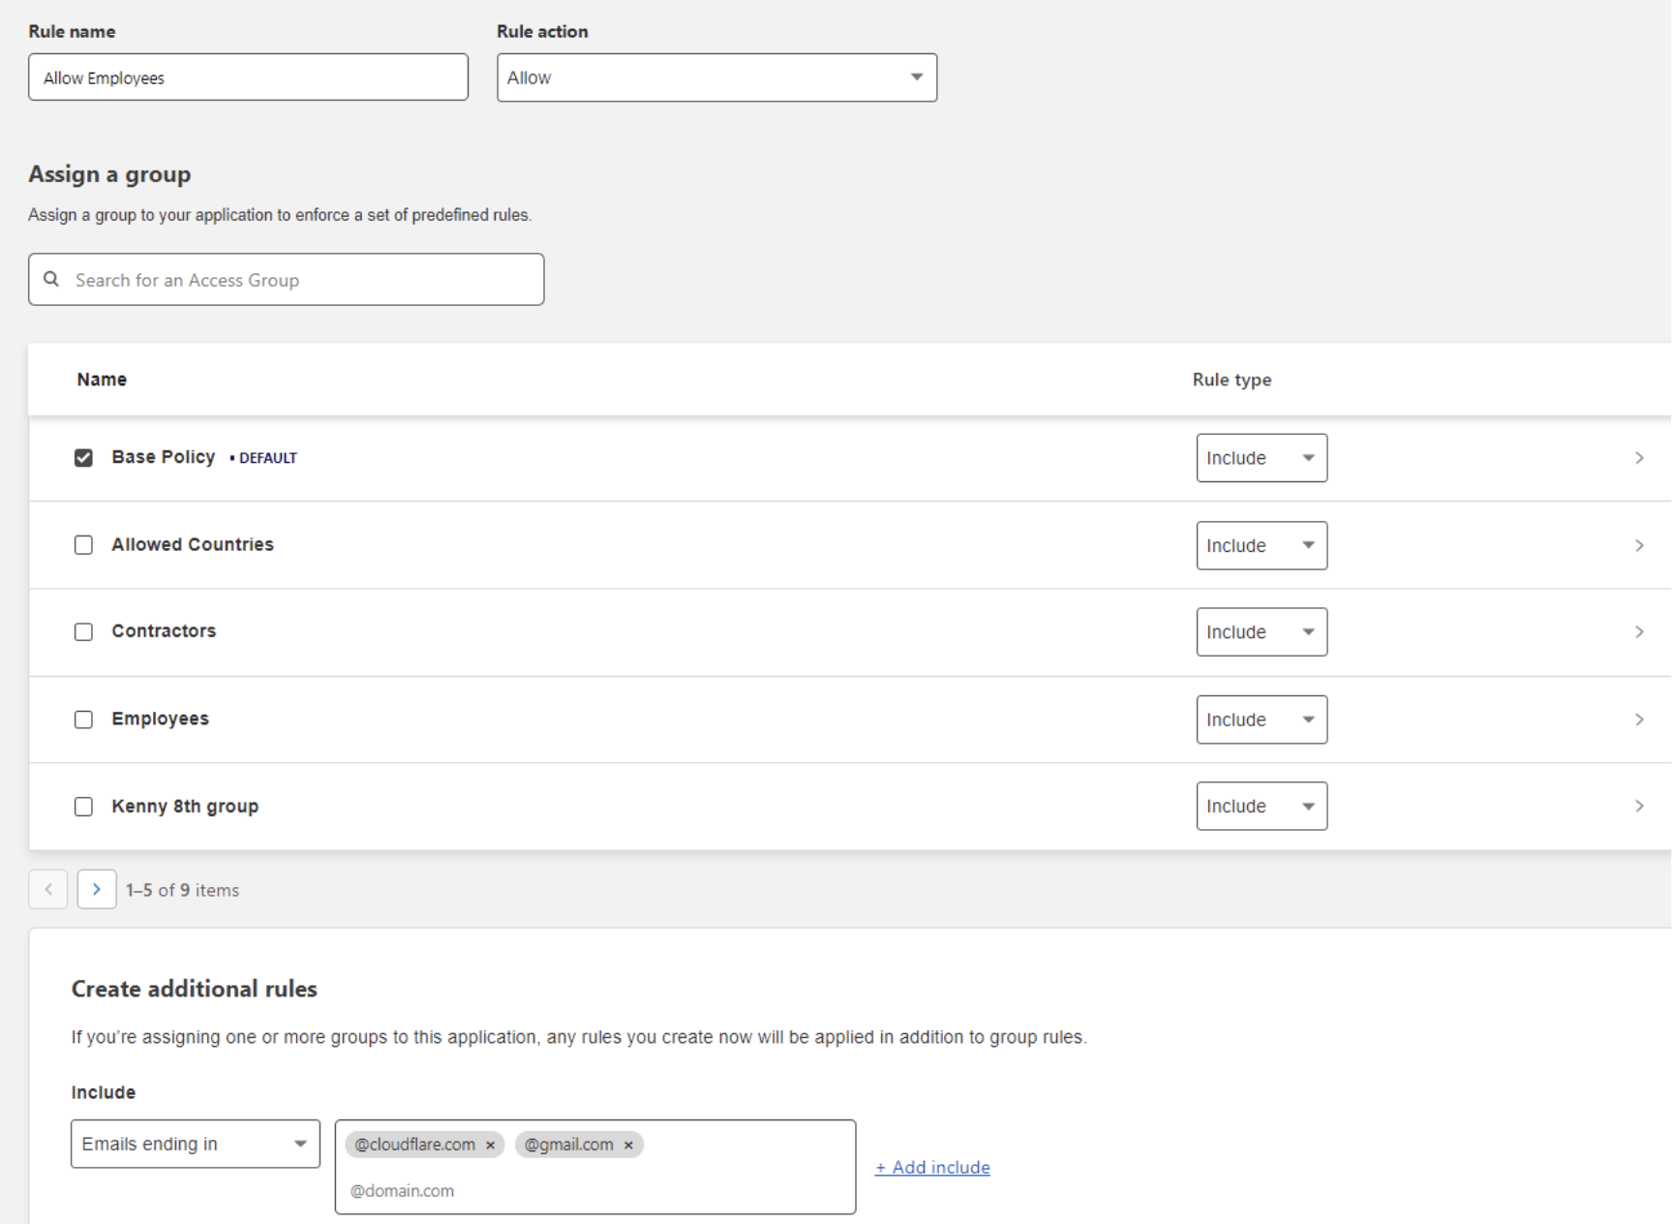1673x1224 pixels.
Task: Remove the @cloudflare.com email tag
Action: click(492, 1145)
